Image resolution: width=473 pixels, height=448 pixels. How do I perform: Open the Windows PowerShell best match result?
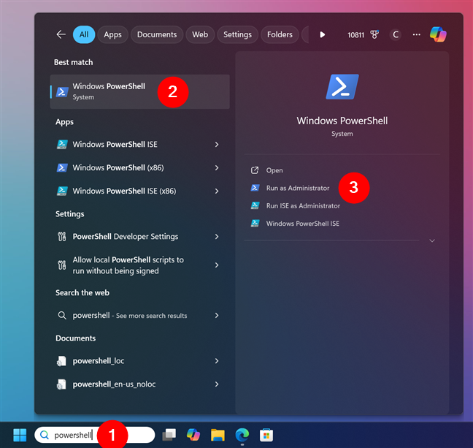pyautogui.click(x=139, y=91)
